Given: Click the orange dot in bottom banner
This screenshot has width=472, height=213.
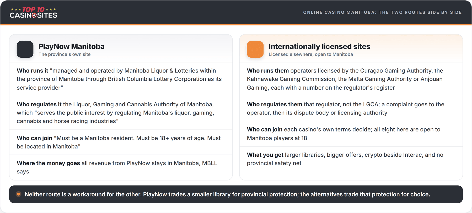Looking at the screenshot, I should point(18,194).
